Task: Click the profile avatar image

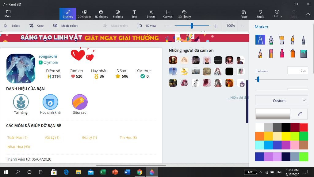Action: click(x=21, y=69)
